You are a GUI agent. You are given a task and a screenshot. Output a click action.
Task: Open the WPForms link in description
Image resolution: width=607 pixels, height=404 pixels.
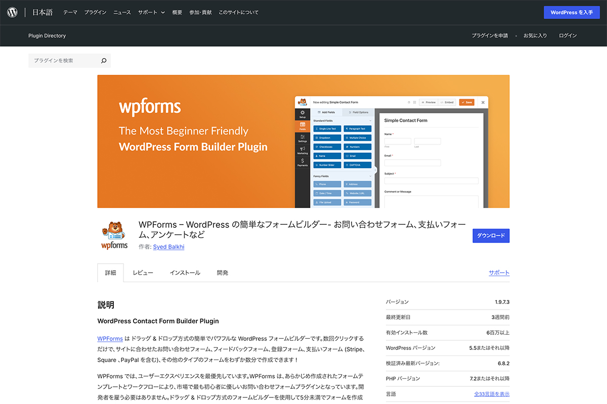point(110,338)
